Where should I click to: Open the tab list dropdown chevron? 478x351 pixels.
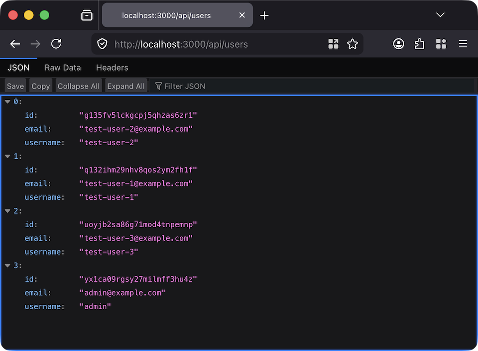440,15
